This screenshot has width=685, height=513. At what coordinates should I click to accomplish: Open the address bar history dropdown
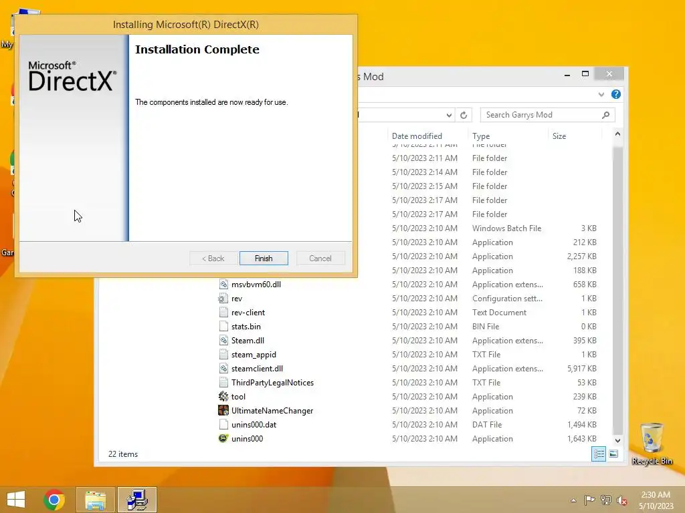[x=449, y=115]
